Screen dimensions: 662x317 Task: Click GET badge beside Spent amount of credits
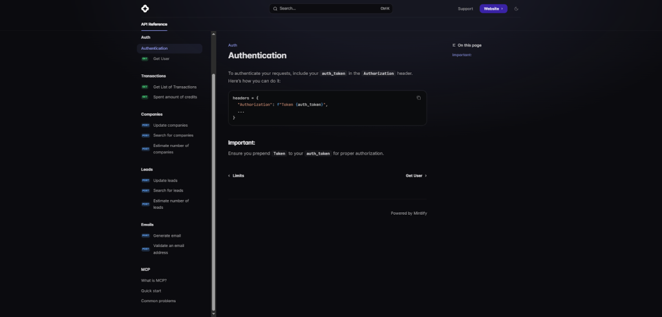(145, 97)
